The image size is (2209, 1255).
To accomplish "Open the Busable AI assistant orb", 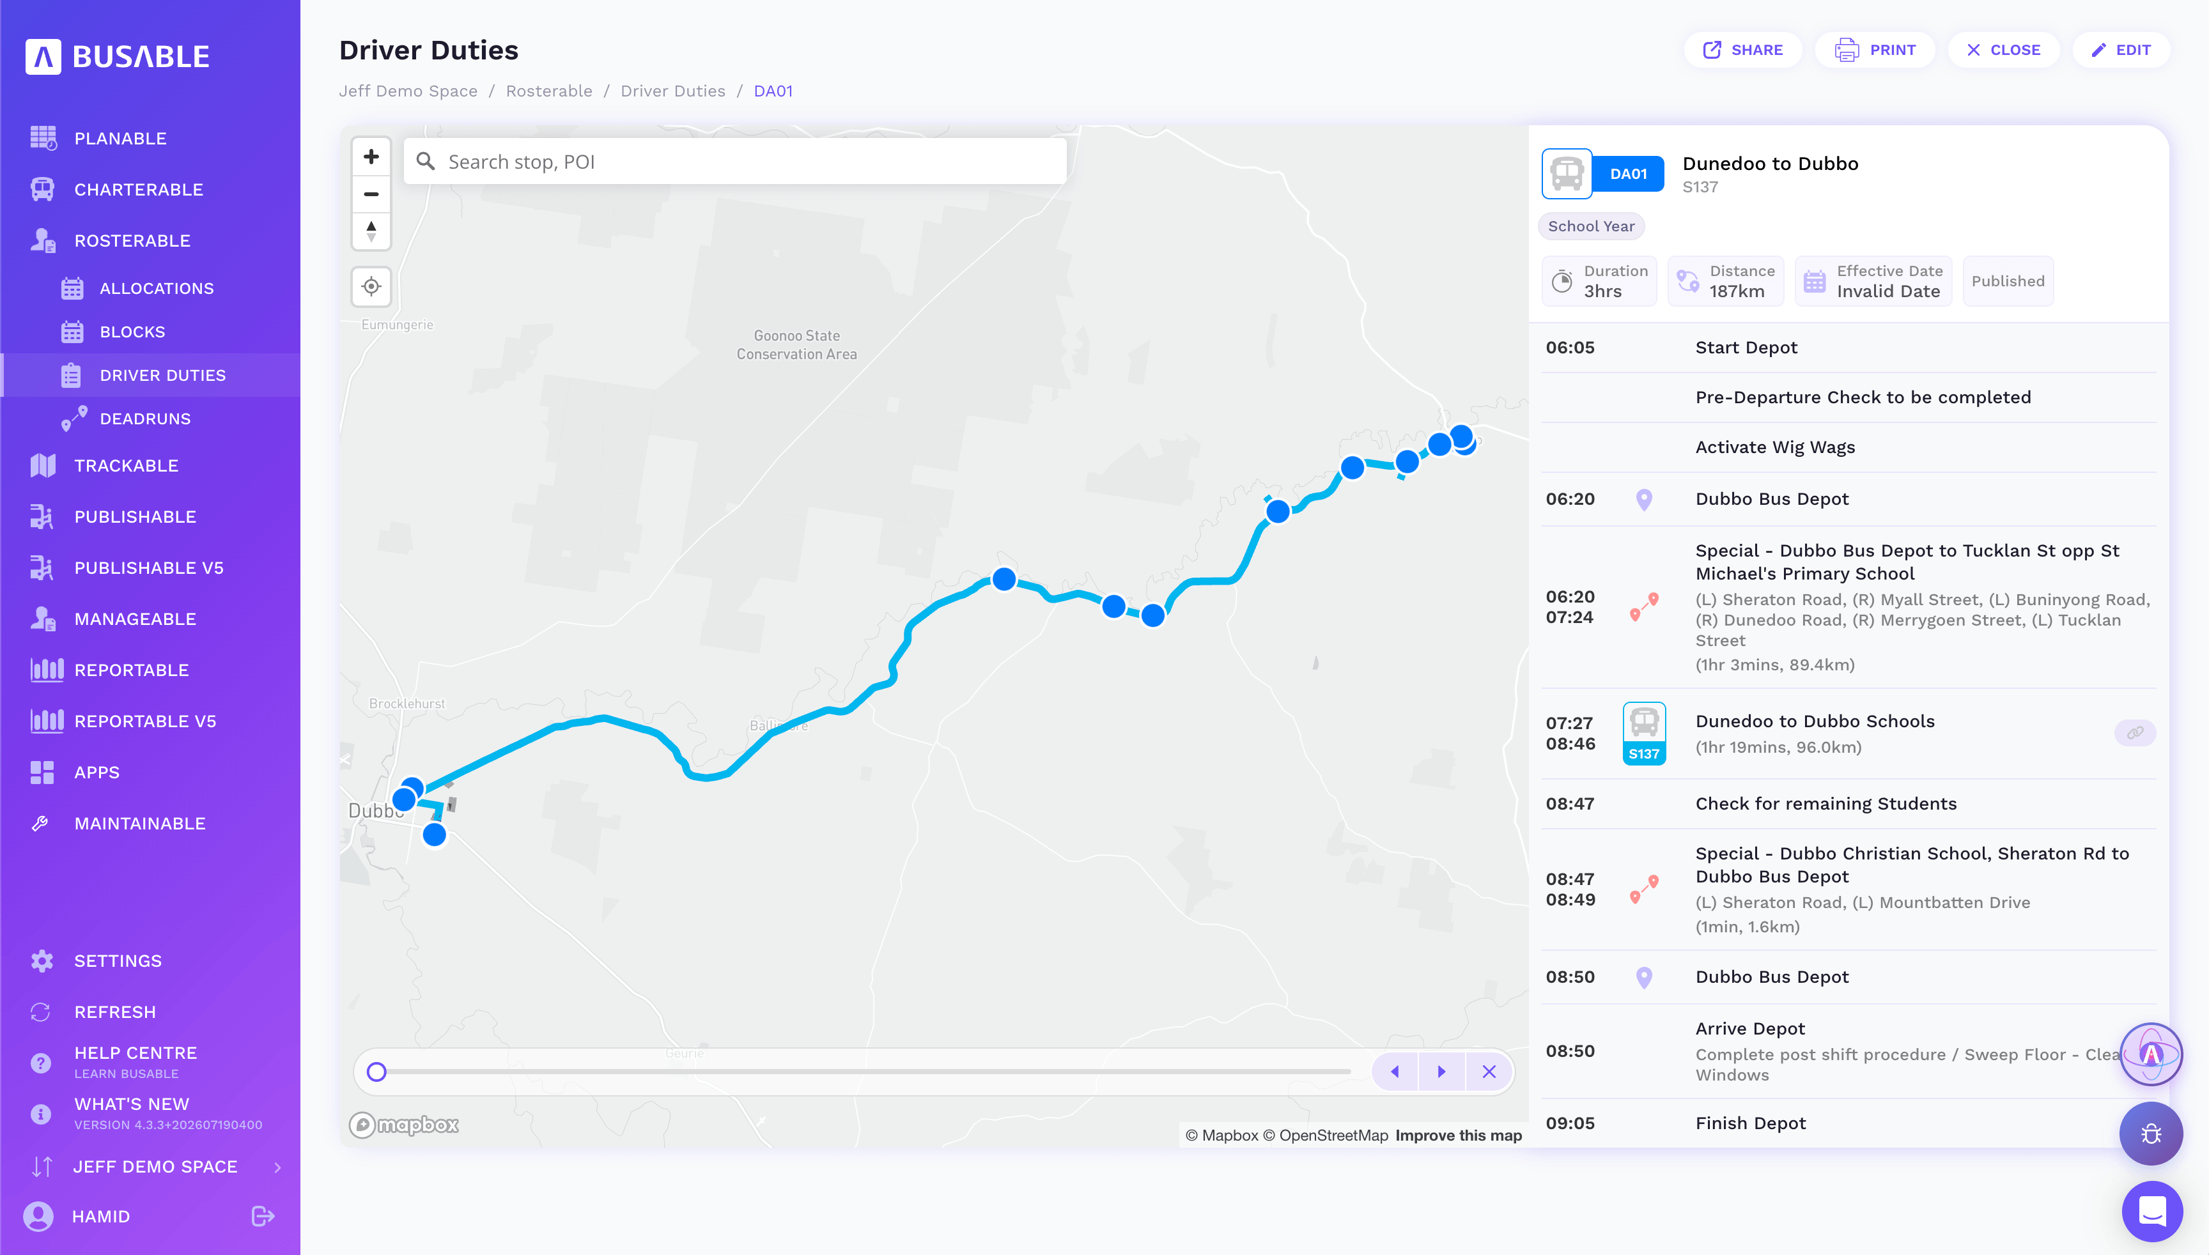I will (x=2150, y=1054).
